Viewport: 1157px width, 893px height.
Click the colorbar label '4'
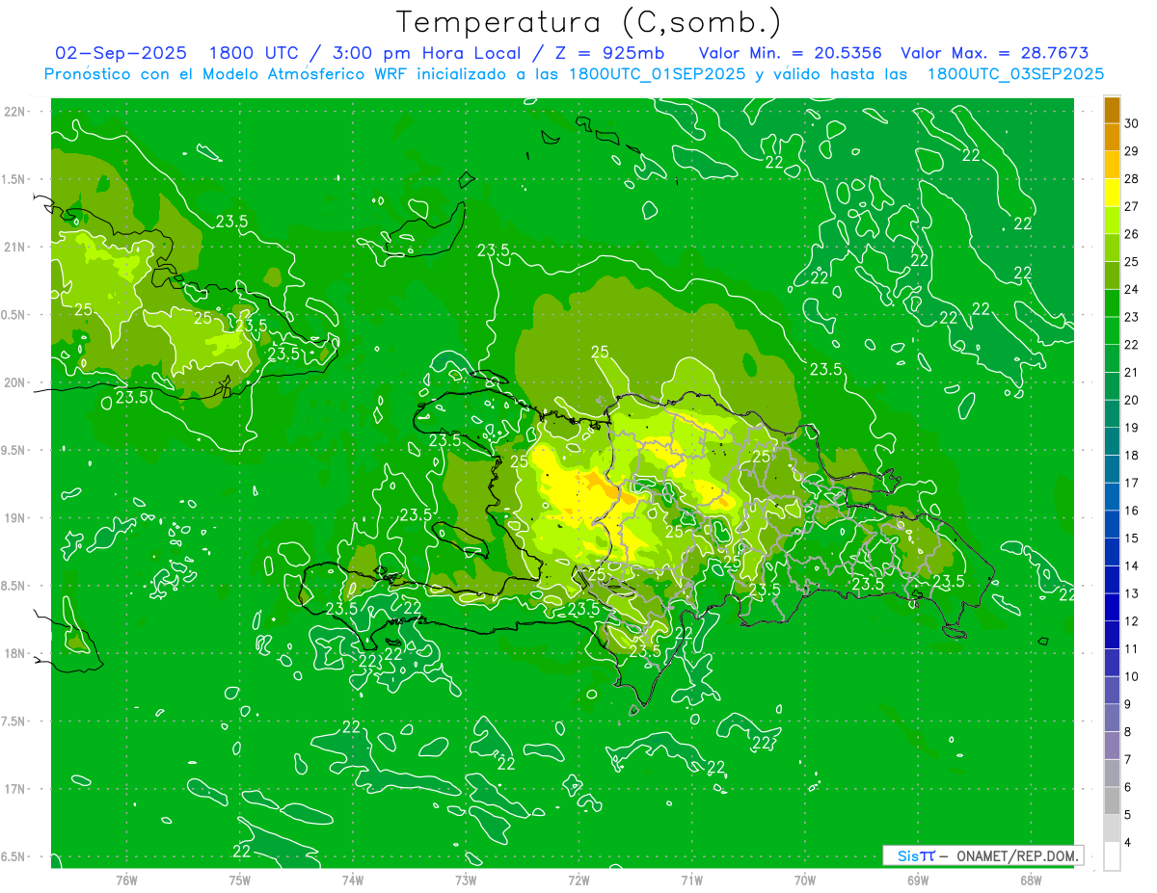click(1128, 843)
